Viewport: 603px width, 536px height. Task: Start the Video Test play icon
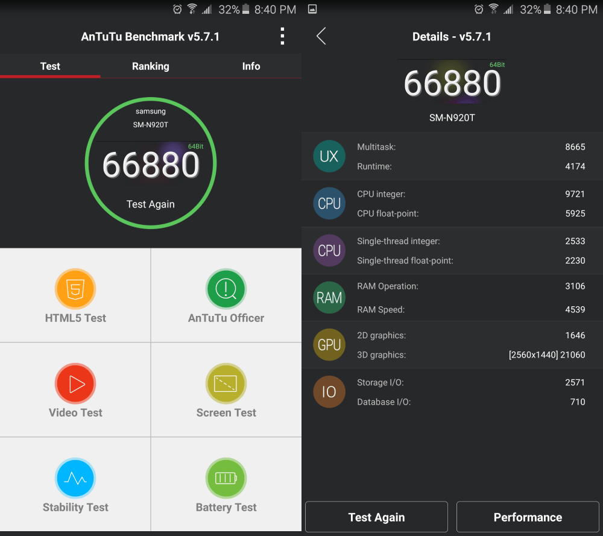75,383
